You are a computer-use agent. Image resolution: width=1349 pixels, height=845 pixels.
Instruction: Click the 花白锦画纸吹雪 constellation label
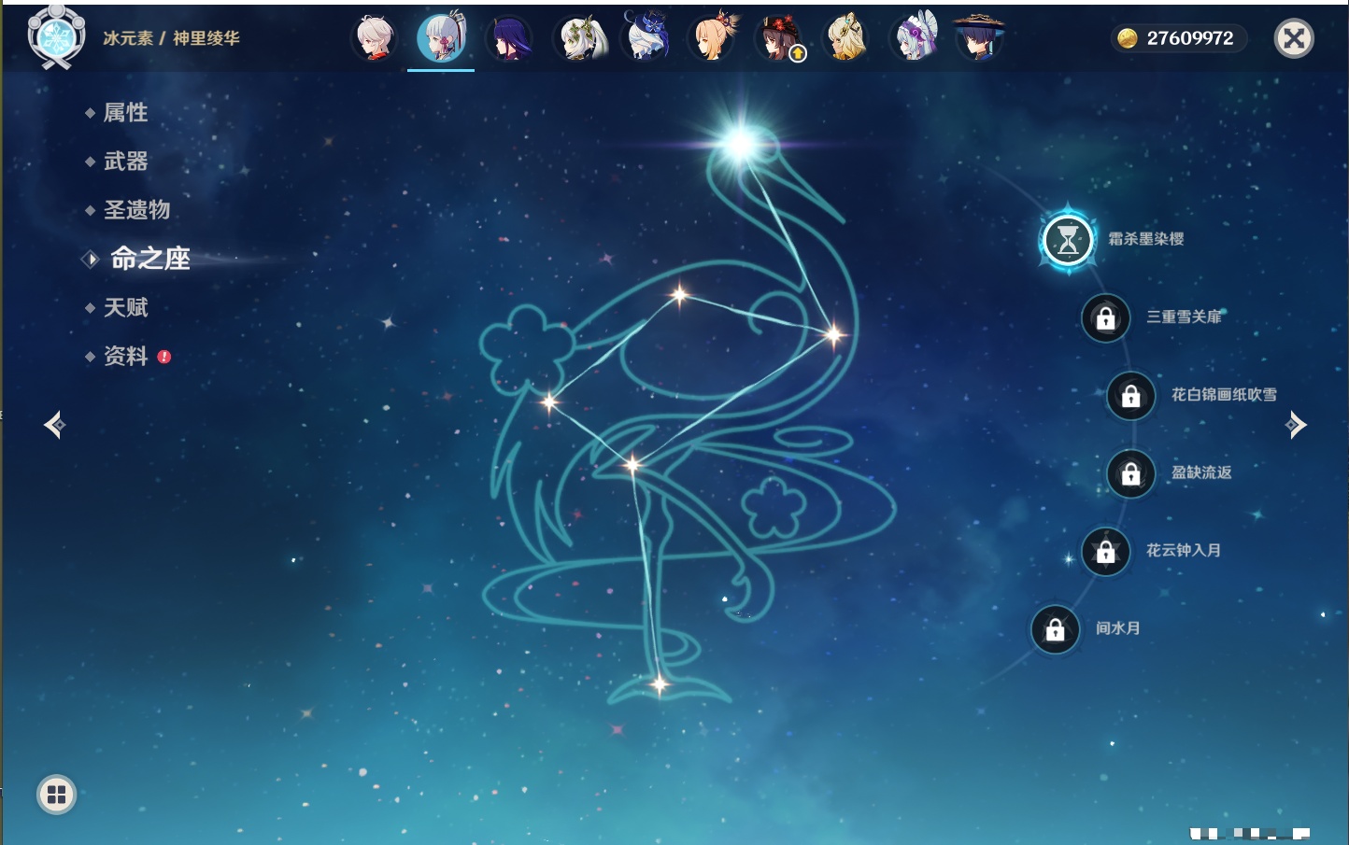click(1224, 395)
